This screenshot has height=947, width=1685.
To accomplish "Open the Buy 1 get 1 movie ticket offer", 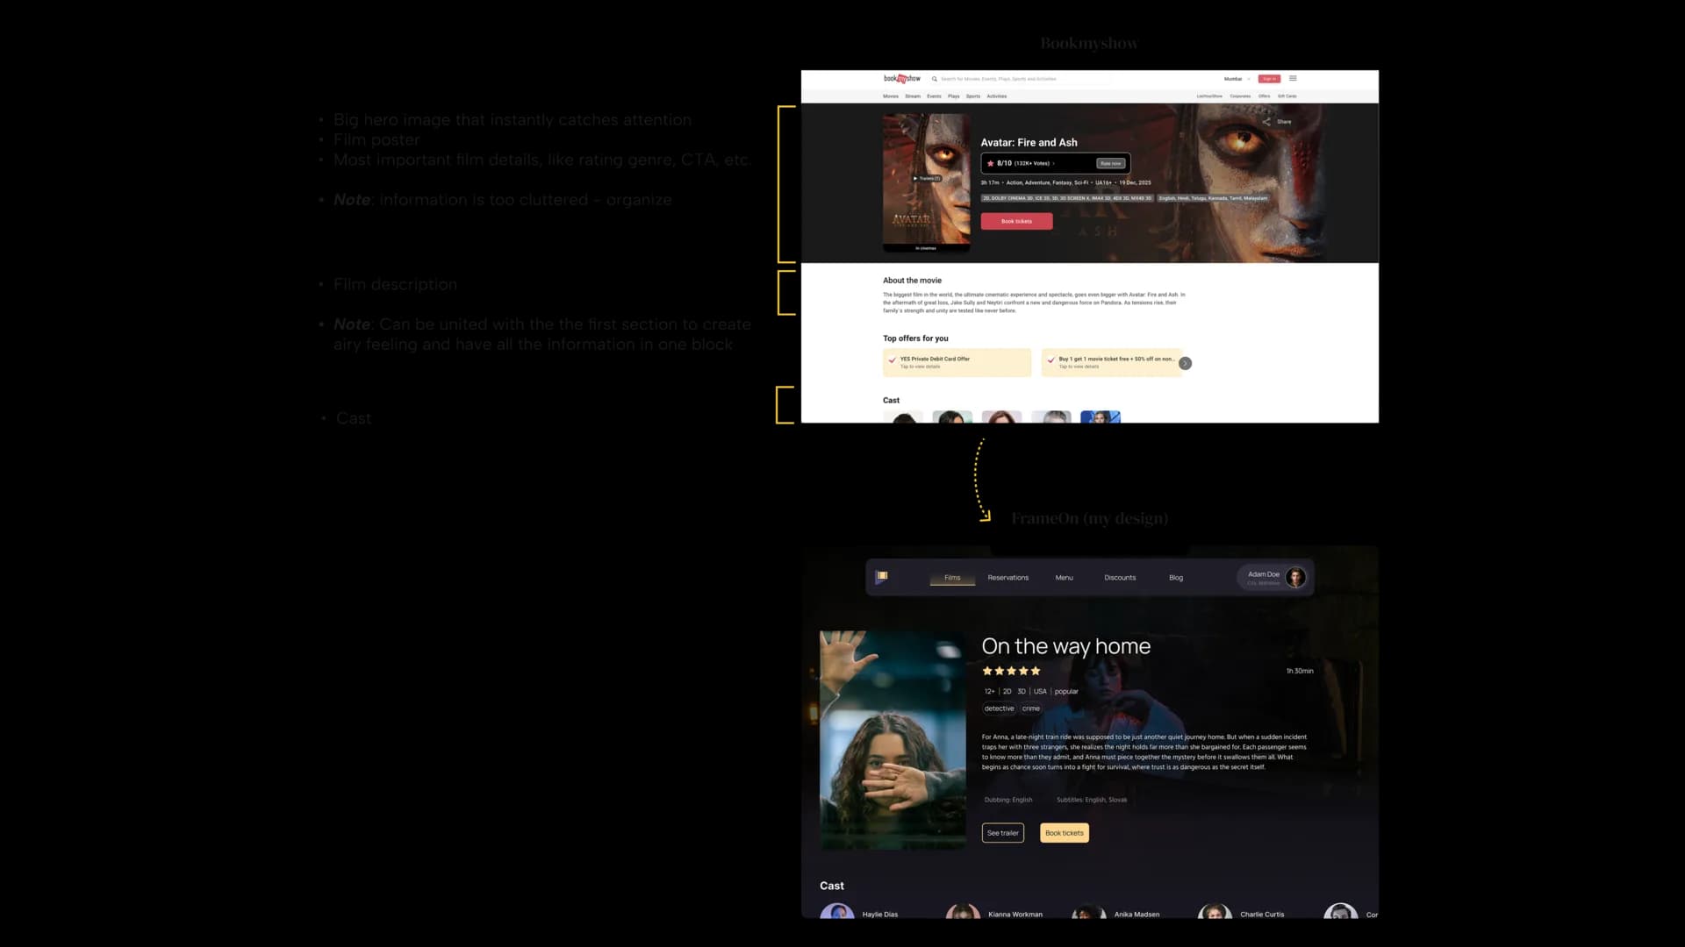I will click(x=1112, y=362).
